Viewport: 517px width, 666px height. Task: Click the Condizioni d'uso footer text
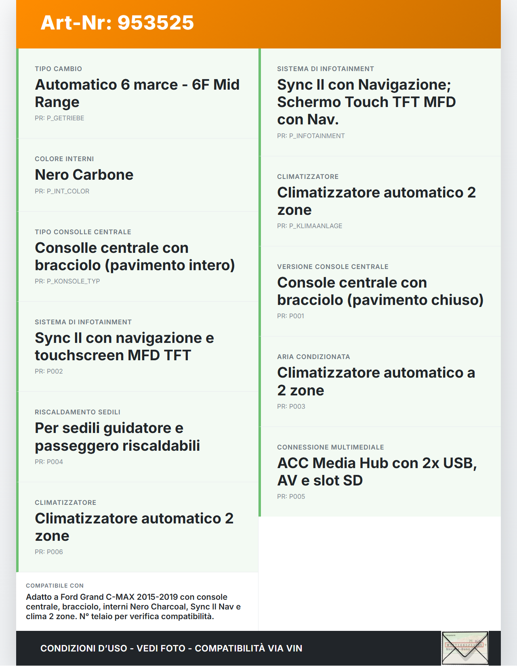[x=171, y=648]
